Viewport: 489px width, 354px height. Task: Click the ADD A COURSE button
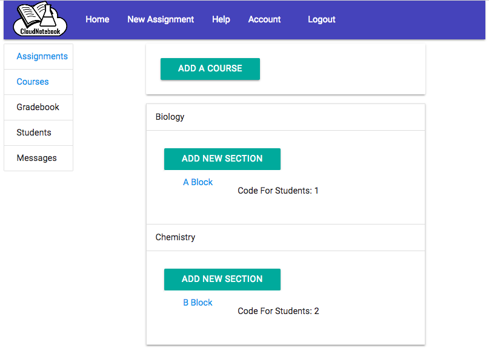click(210, 69)
